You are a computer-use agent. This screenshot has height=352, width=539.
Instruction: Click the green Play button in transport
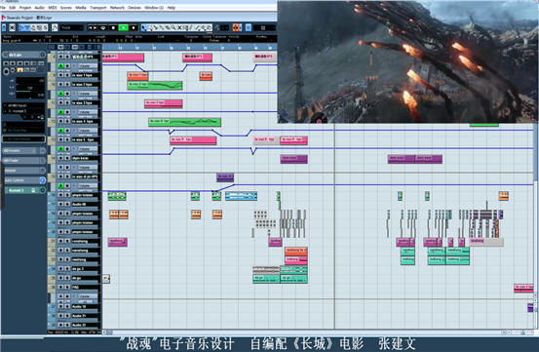[x=123, y=28]
